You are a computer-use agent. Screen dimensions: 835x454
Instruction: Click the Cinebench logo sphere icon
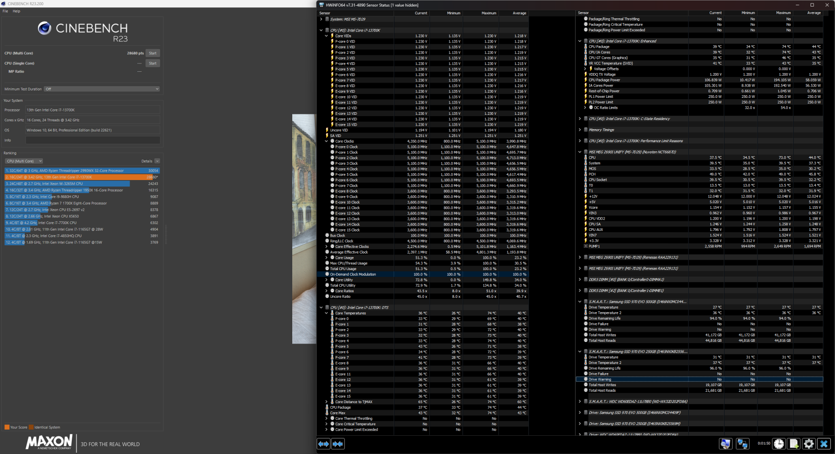click(44, 28)
